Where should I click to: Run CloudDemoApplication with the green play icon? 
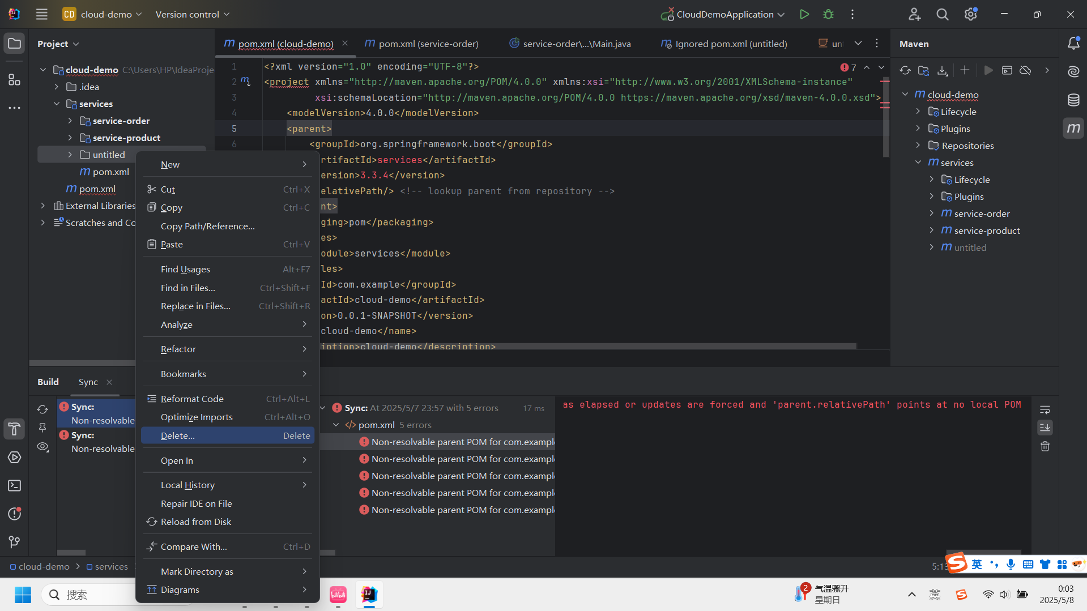coord(804,14)
